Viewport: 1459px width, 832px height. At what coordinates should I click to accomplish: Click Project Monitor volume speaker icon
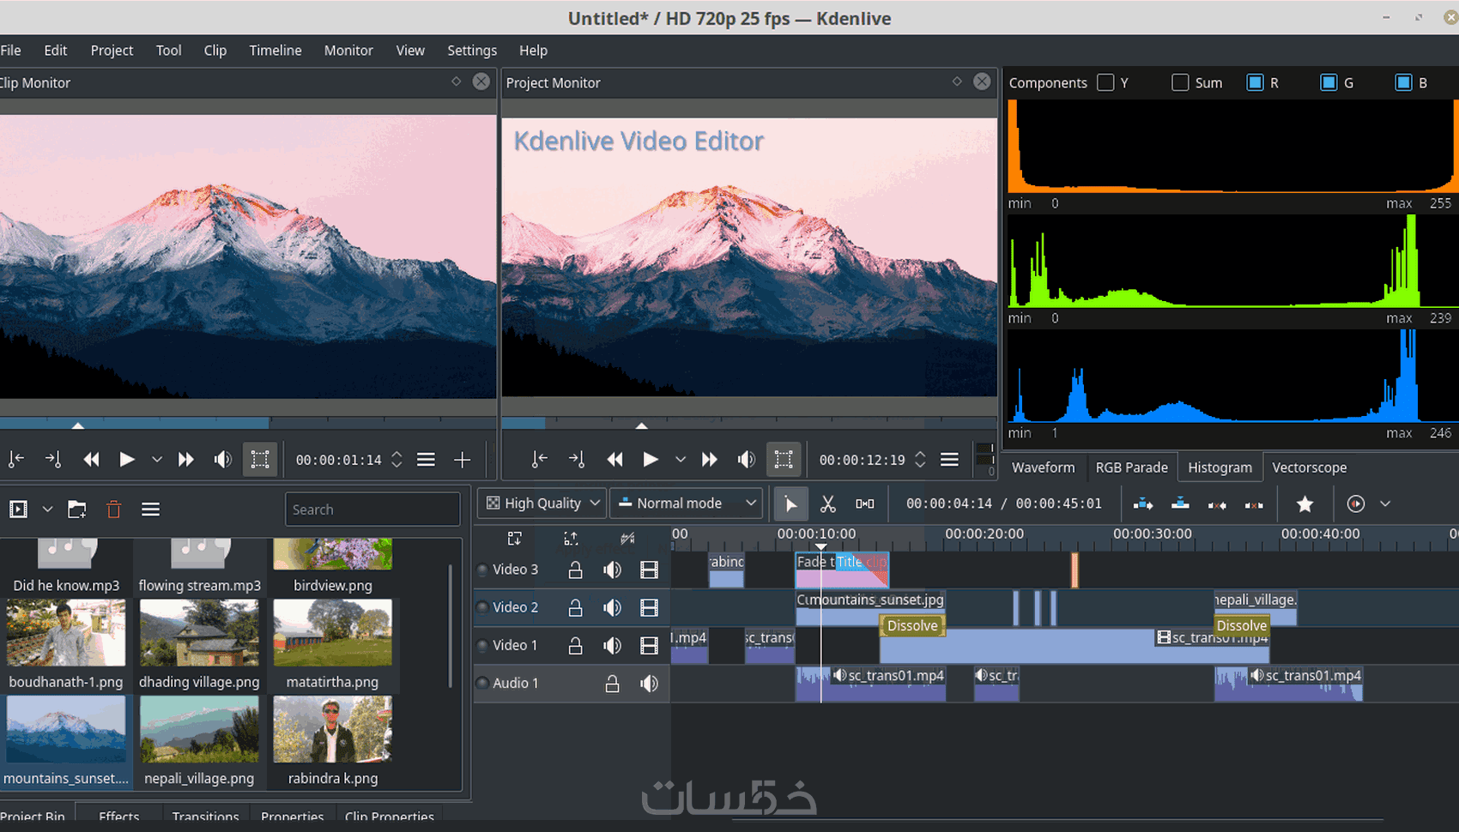tap(746, 460)
